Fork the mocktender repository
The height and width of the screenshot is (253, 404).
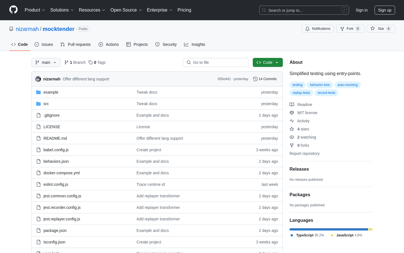[350, 29]
